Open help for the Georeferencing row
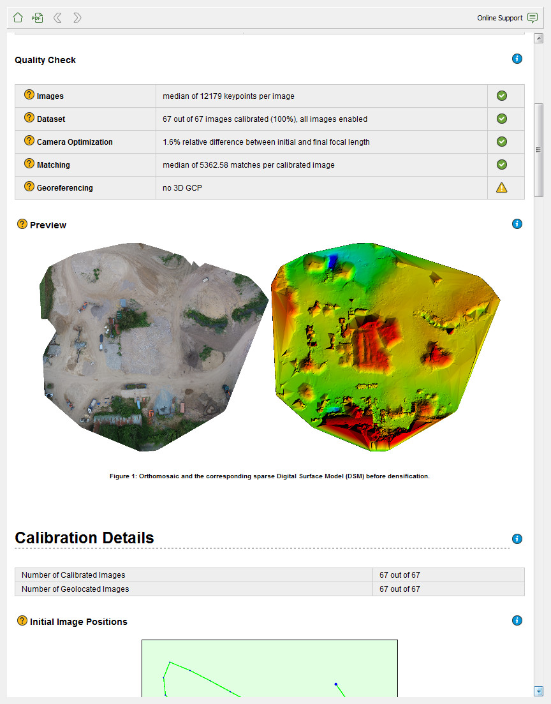551x704 pixels. tap(29, 187)
